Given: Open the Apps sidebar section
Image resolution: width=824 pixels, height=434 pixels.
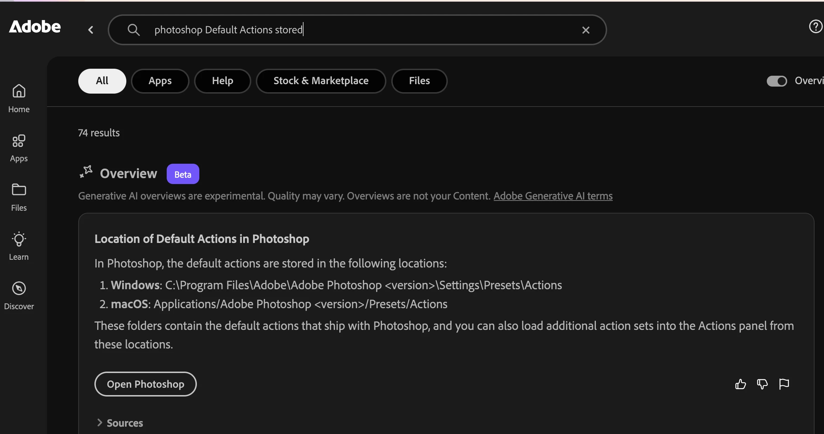Looking at the screenshot, I should click(x=19, y=148).
